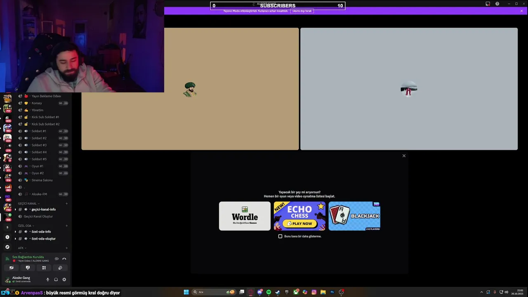
Task: Expand arrow beside özel-oda-oluştur
Action: (x=15, y=239)
